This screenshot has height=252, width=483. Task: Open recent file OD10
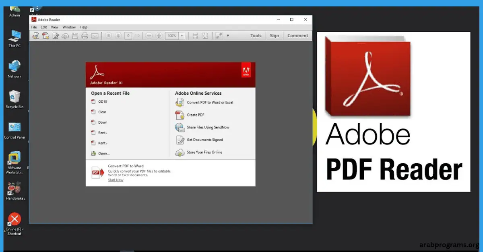tap(103, 102)
